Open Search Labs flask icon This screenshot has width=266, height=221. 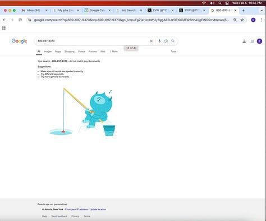(x=244, y=41)
